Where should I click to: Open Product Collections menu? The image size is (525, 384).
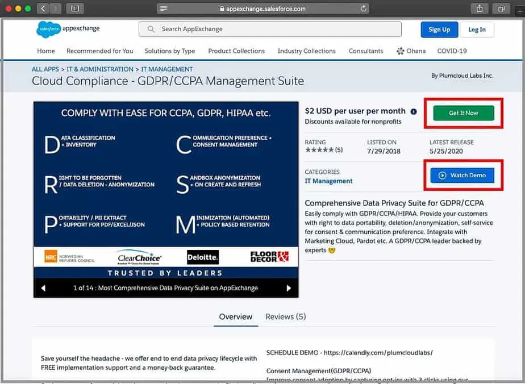[x=236, y=51]
